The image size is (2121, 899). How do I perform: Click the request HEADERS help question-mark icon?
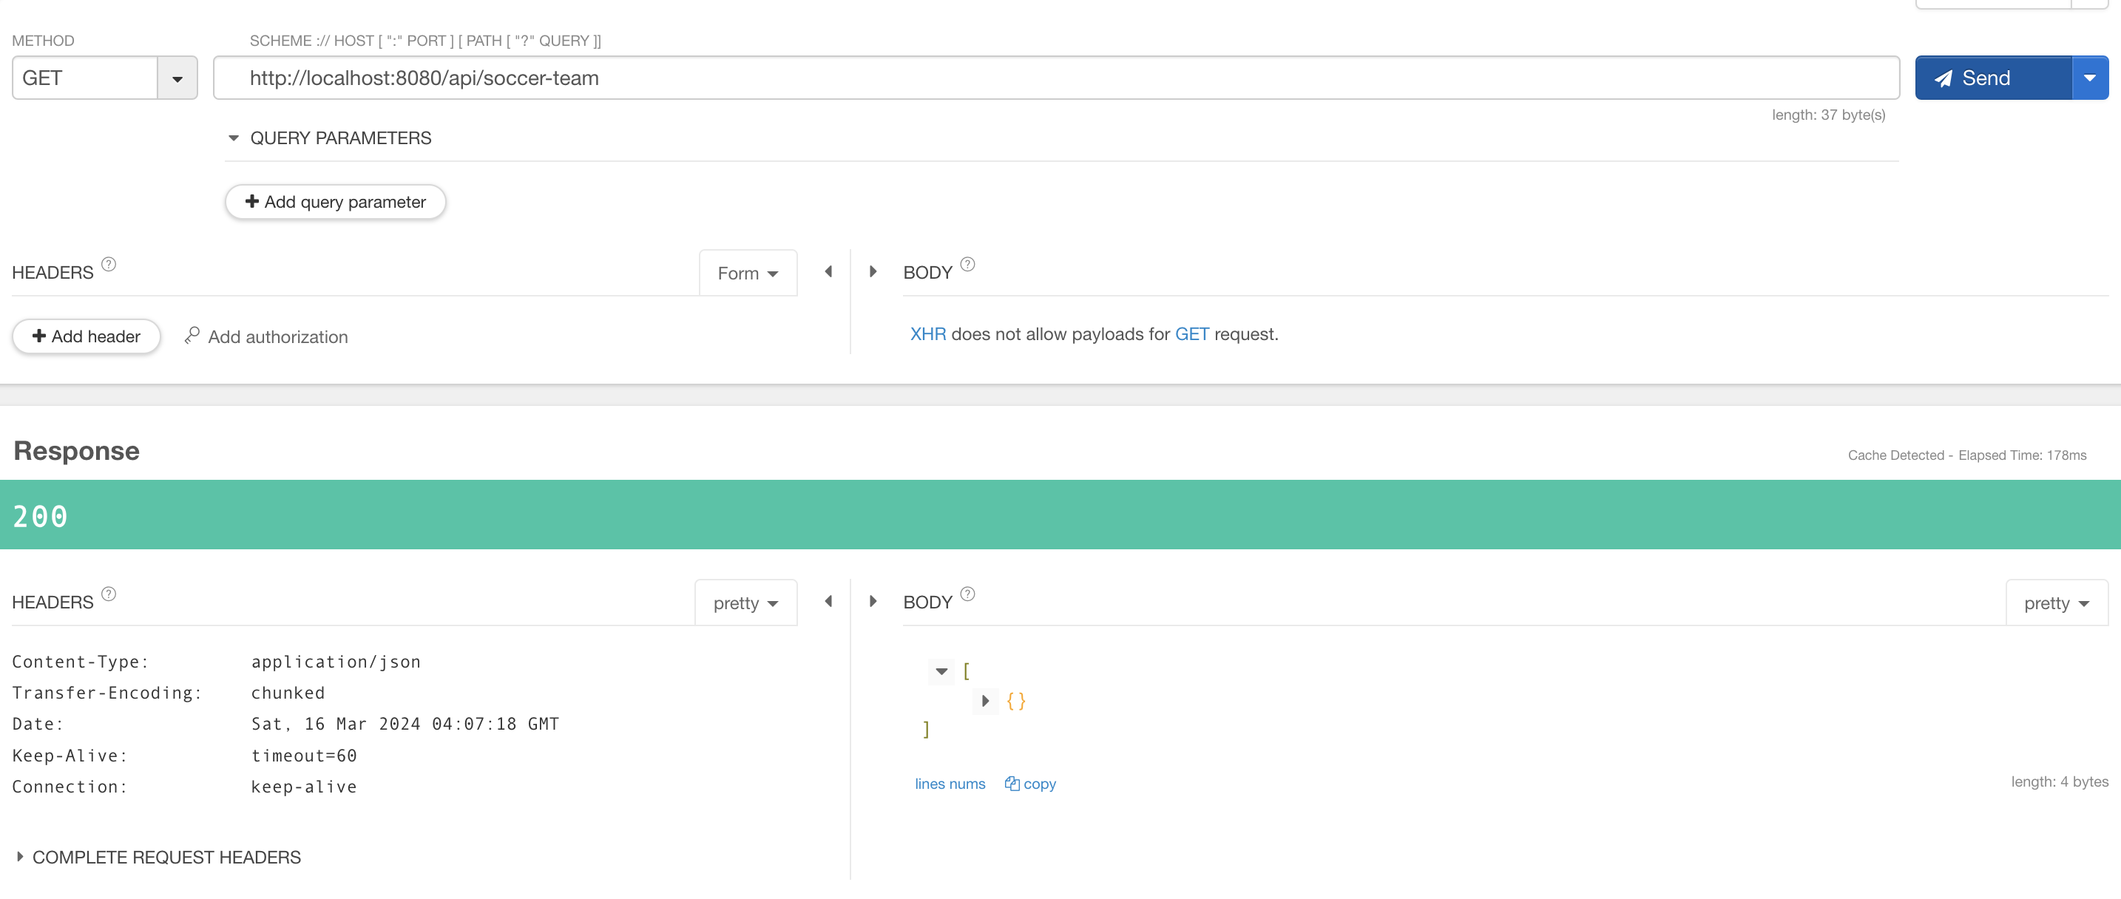click(109, 264)
